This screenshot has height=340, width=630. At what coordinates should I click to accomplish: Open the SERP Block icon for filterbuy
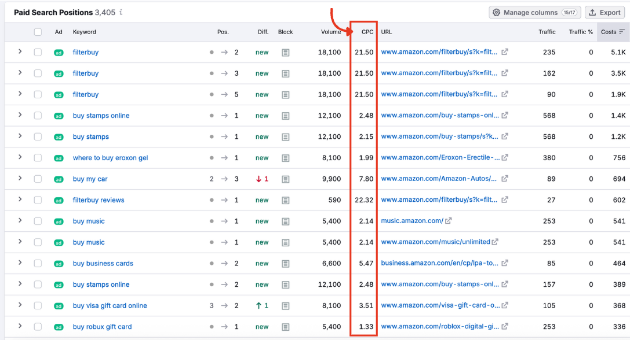point(285,52)
